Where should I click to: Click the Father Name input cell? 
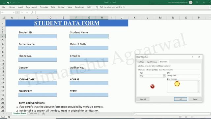[x=38, y=48]
